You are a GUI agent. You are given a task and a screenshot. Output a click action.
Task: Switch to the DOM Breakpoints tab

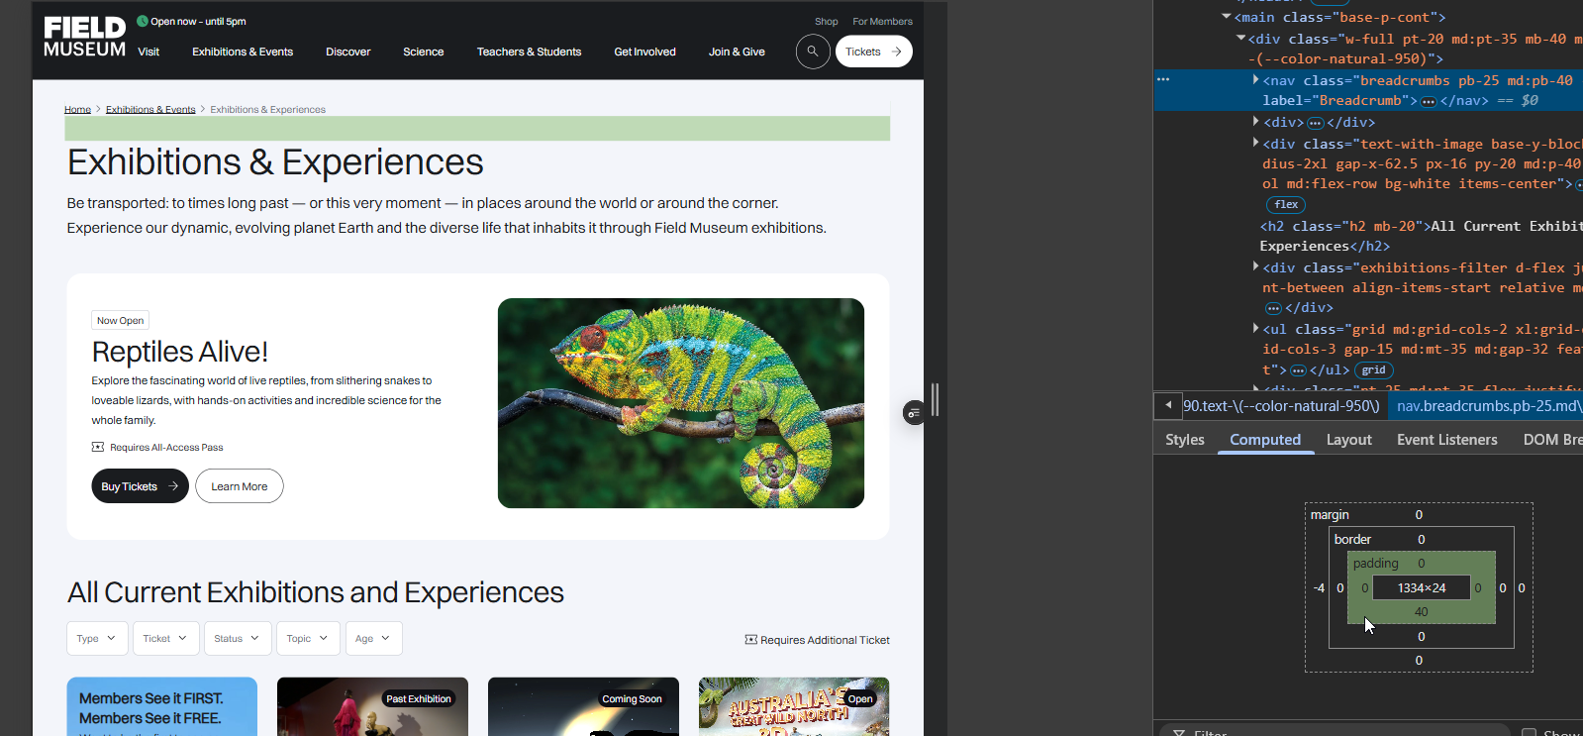[x=1552, y=440]
